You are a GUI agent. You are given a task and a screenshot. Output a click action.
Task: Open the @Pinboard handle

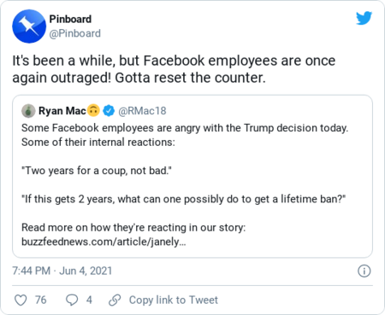[x=74, y=33]
